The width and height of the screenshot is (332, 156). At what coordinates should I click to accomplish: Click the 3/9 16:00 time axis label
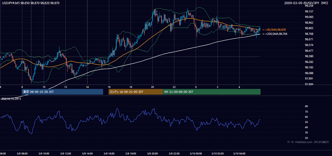point(109,154)
